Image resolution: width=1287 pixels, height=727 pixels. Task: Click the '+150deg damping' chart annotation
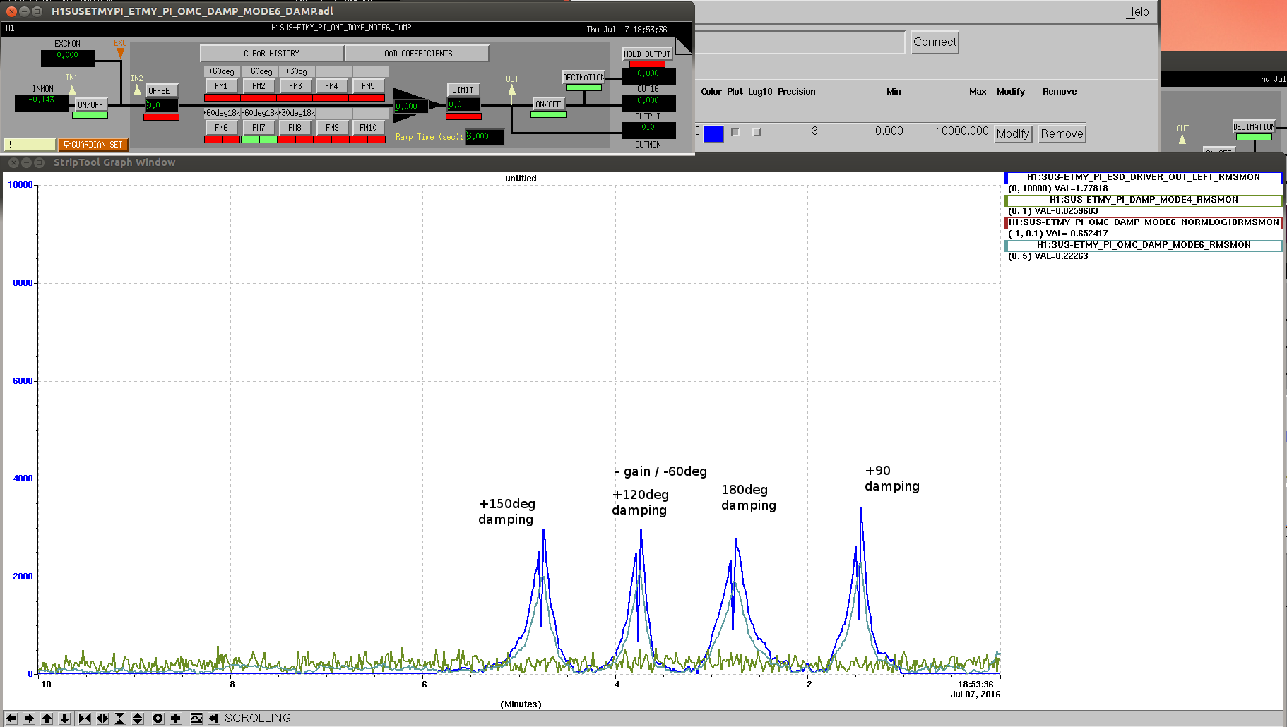(506, 512)
